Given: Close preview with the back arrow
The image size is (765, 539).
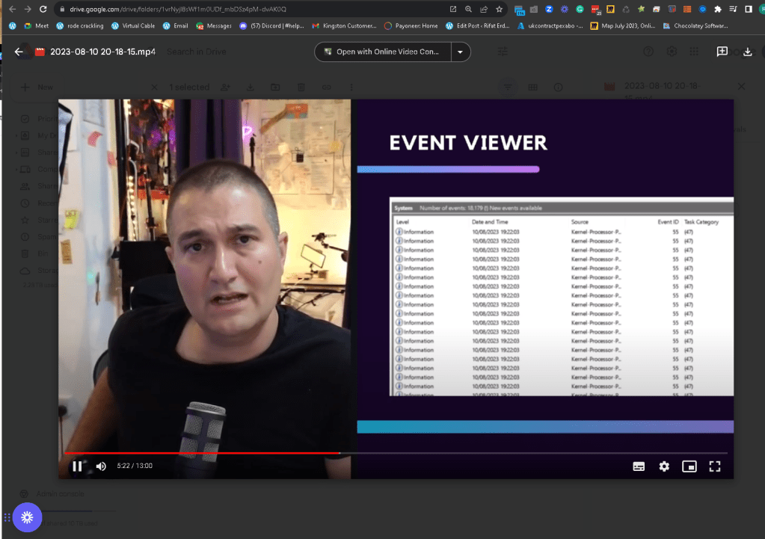Looking at the screenshot, I should [19, 52].
